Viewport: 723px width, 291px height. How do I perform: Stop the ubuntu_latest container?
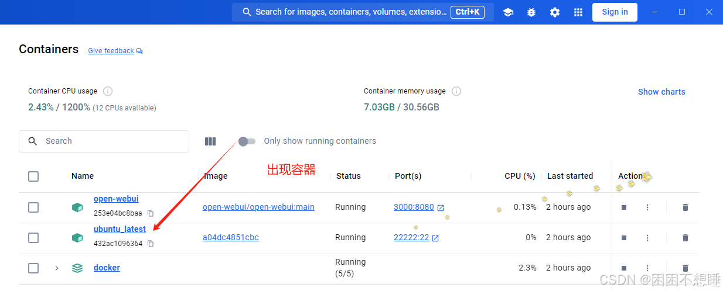(624, 237)
